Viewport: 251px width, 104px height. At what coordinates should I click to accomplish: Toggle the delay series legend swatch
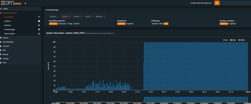pyautogui.click(x=231, y=40)
